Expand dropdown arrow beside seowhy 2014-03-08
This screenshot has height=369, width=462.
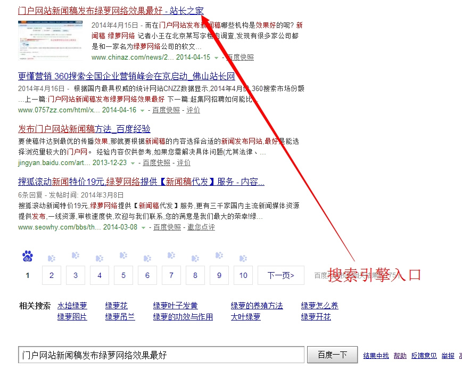pos(144,227)
